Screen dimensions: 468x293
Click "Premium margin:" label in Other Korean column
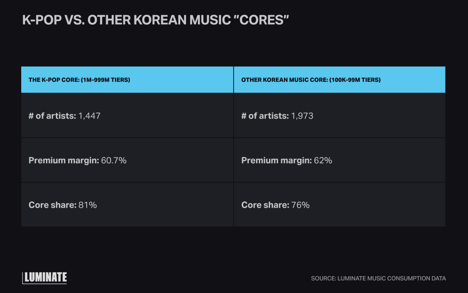(276, 161)
